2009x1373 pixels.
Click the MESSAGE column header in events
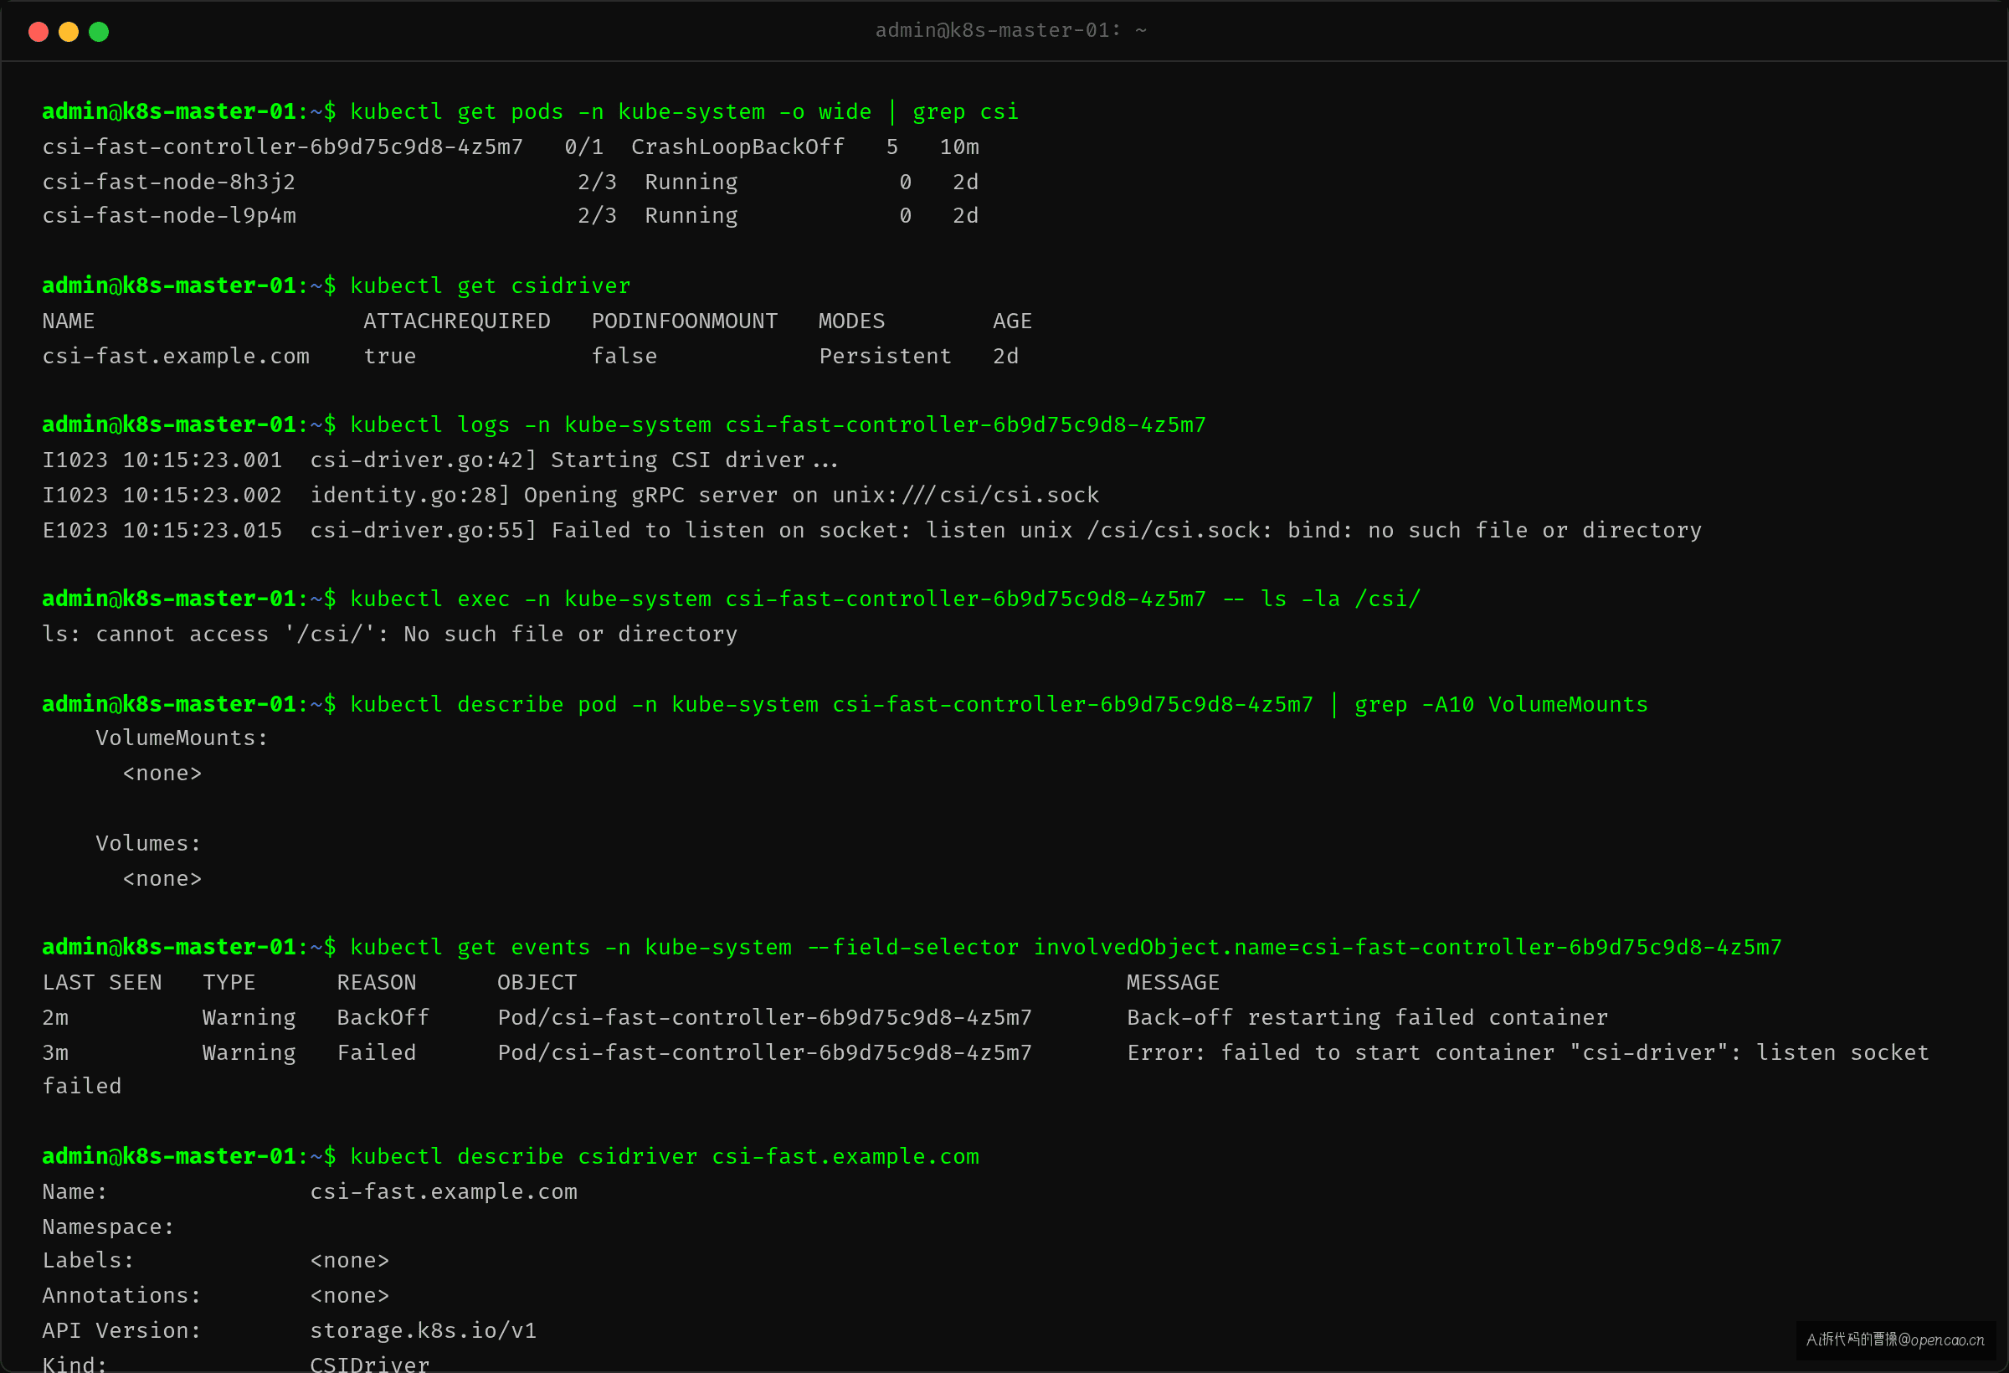point(1173,983)
